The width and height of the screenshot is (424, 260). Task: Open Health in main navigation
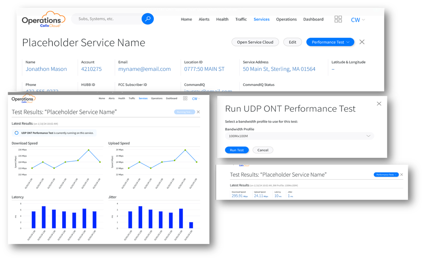tap(222, 19)
